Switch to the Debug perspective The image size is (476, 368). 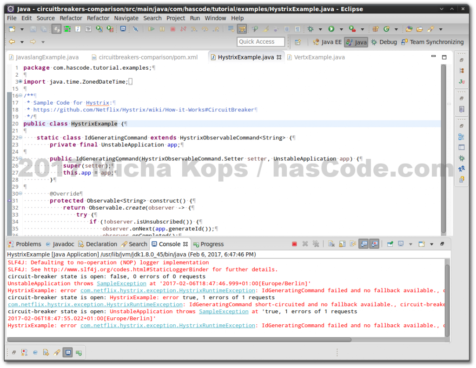click(384, 42)
